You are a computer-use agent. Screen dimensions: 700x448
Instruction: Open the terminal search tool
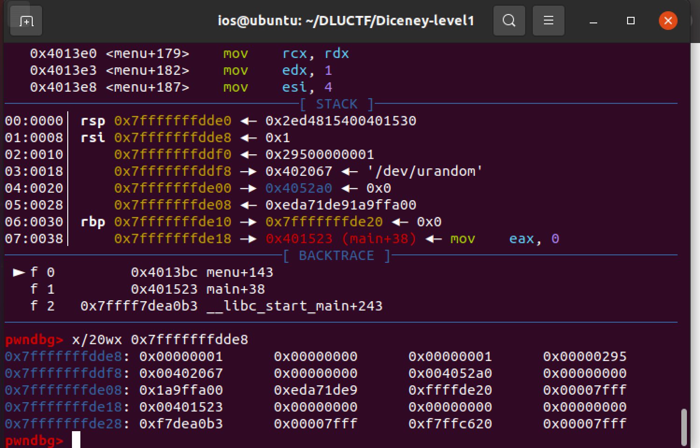click(509, 21)
